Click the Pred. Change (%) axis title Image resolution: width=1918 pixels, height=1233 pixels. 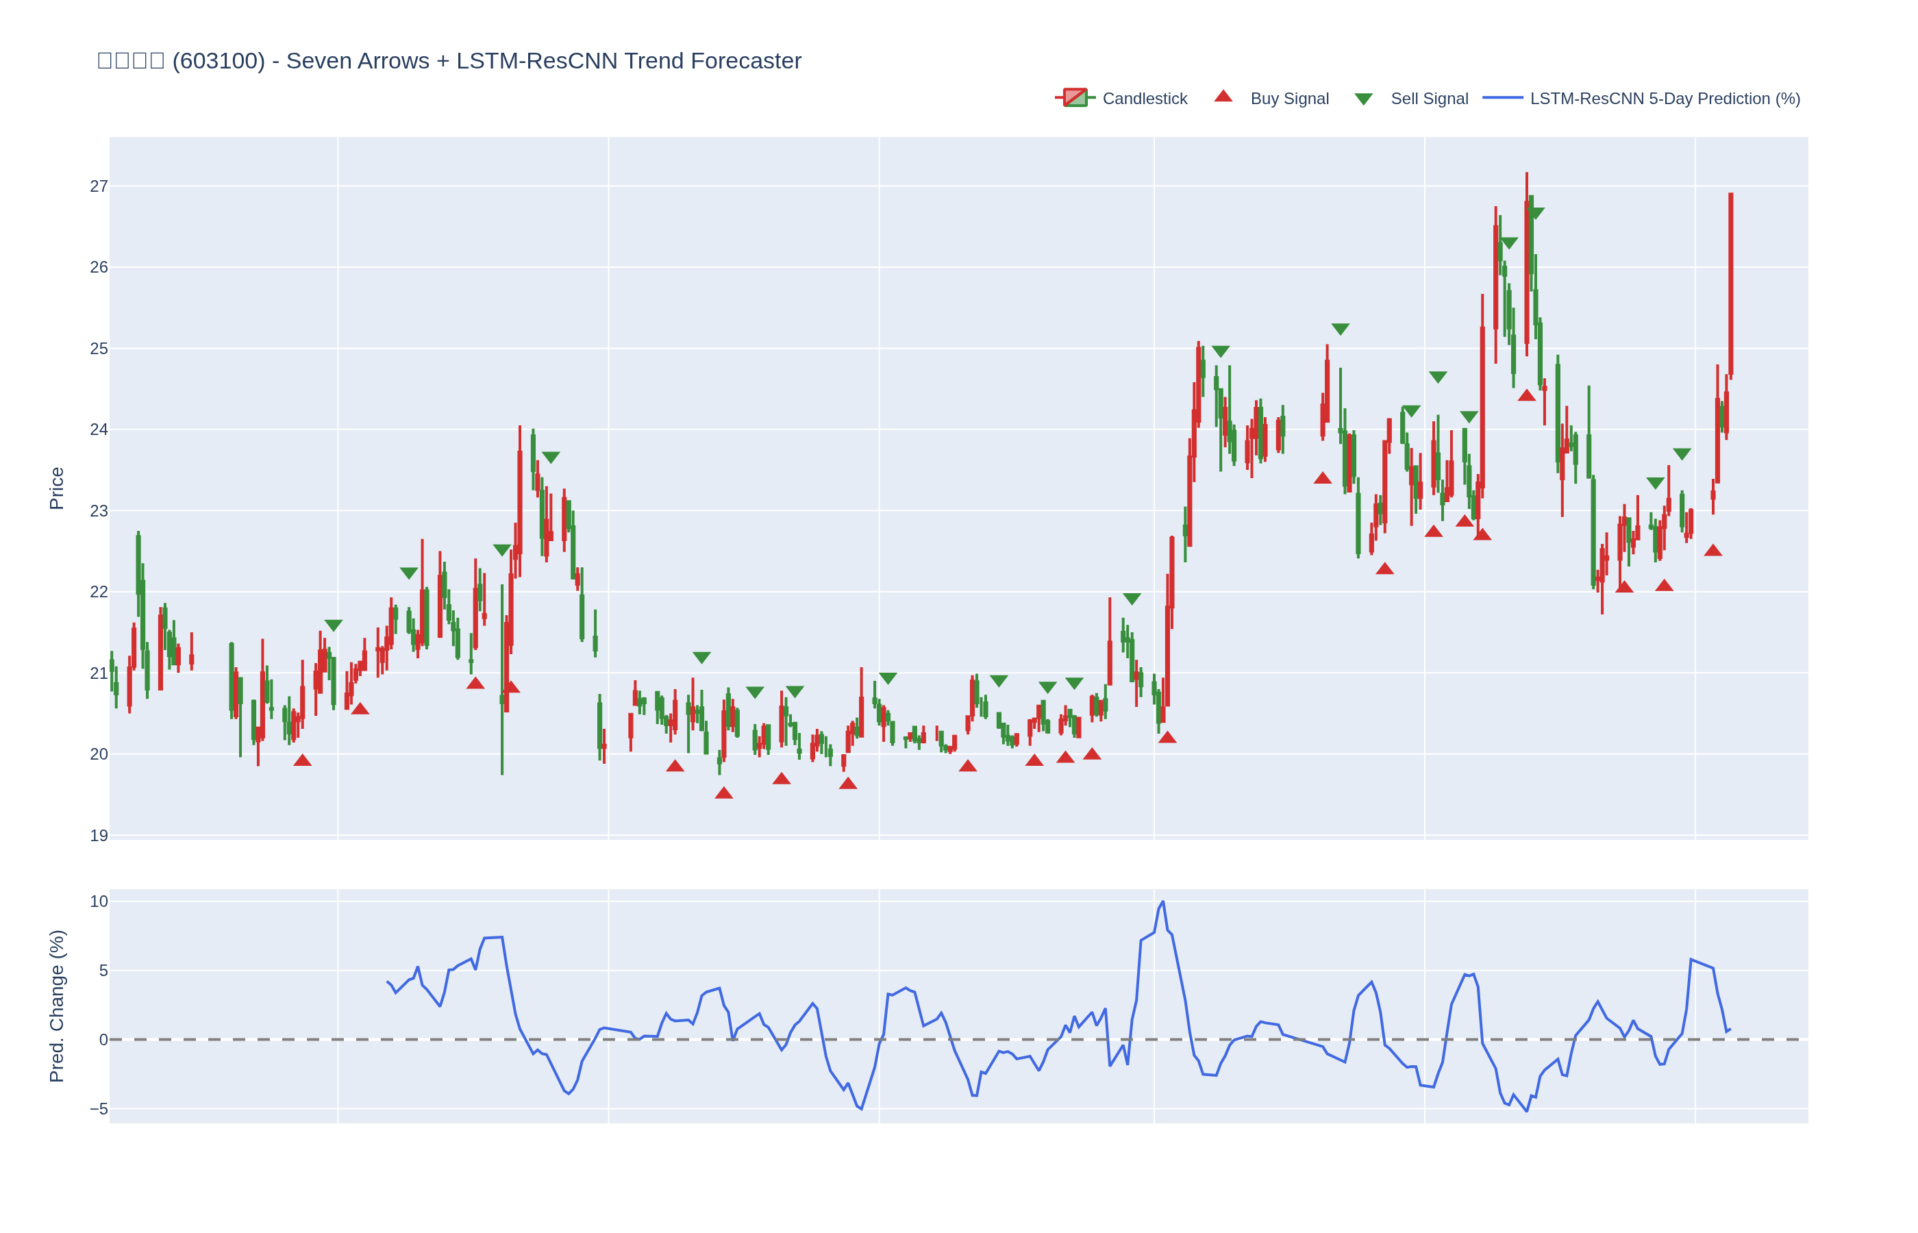(56, 1006)
